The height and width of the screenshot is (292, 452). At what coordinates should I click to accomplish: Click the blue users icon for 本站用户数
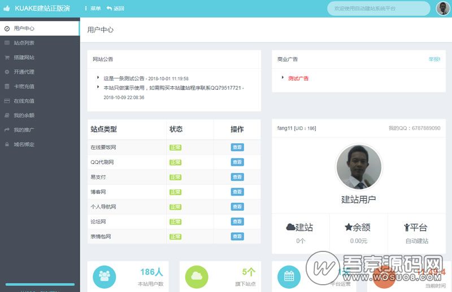coord(104,276)
